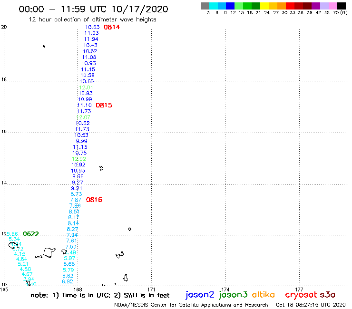Click wave height value 10.43
This screenshot has height=309, width=352.
90,45
